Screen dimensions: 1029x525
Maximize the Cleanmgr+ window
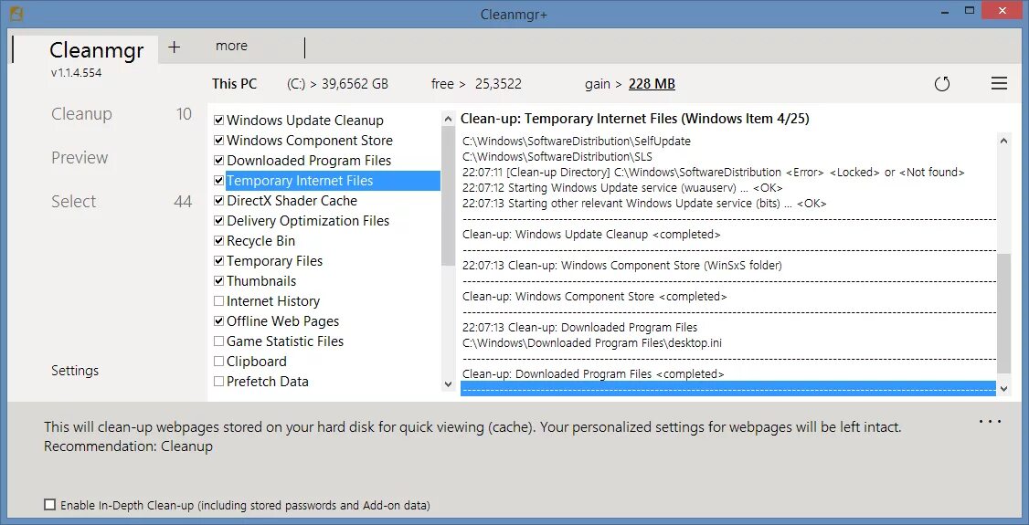coord(970,10)
